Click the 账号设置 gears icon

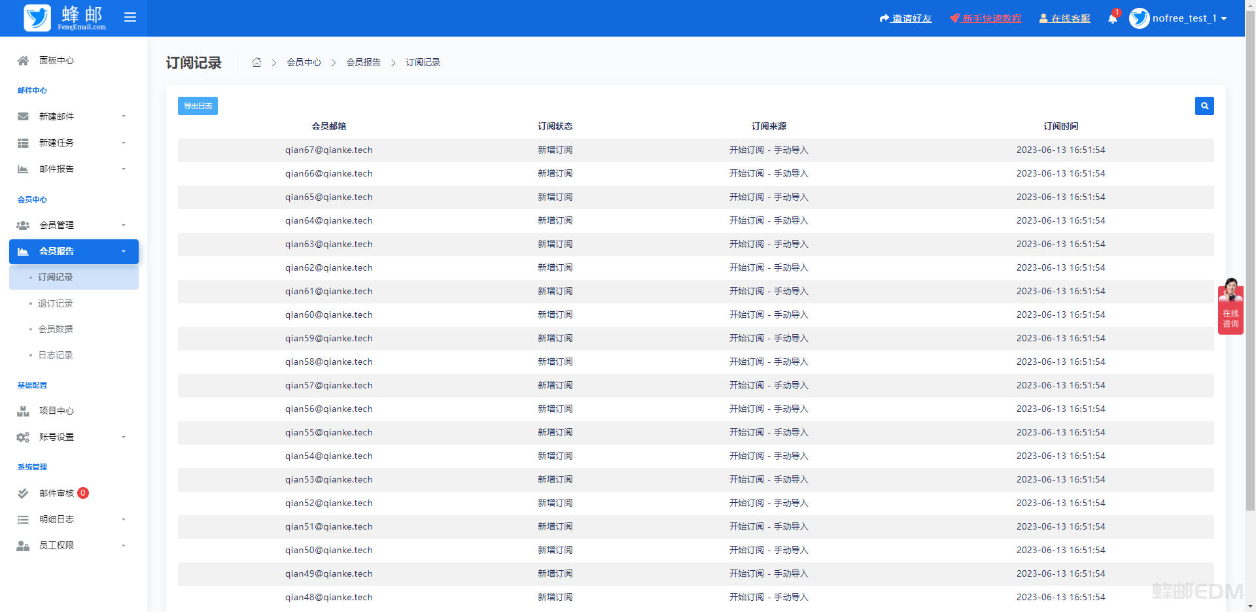pos(23,437)
